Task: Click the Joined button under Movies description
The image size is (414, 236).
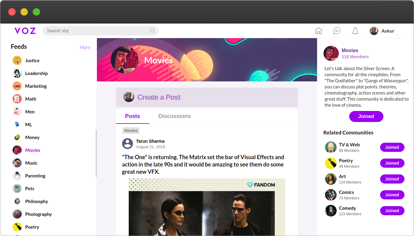Action: tap(366, 116)
